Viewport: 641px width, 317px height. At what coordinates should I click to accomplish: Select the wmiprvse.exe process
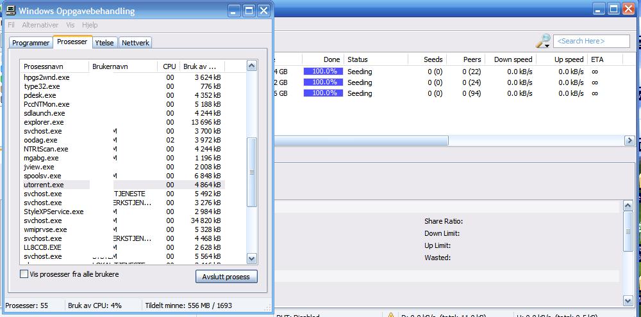(x=122, y=229)
